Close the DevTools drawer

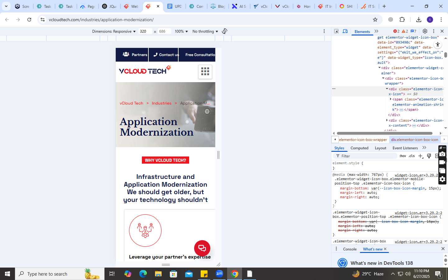coord(443,249)
